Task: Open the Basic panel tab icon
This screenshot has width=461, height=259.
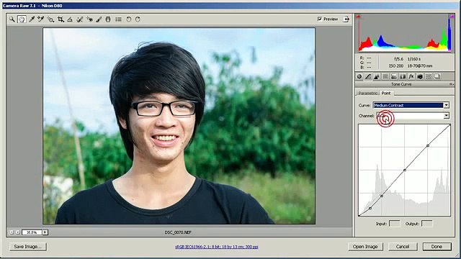Action: click(x=359, y=77)
